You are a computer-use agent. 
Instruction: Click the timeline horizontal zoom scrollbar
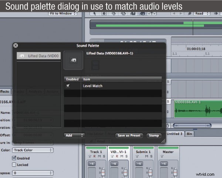click(192, 125)
